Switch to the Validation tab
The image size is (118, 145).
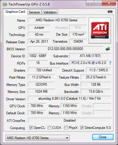[x=50, y=12]
